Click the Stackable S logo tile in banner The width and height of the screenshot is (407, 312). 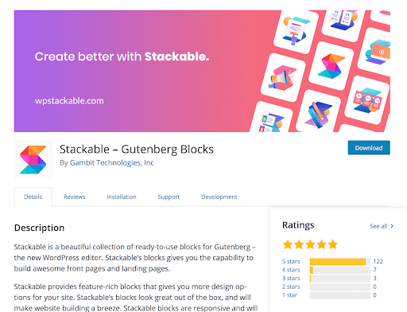tap(331, 66)
